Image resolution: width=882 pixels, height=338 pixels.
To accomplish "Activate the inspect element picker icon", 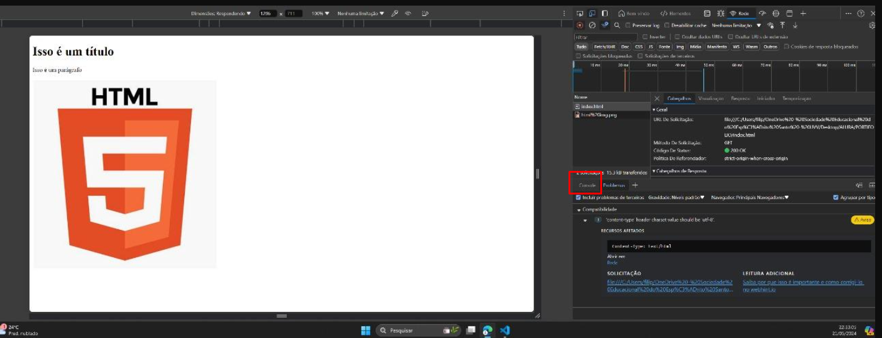I will (580, 13).
